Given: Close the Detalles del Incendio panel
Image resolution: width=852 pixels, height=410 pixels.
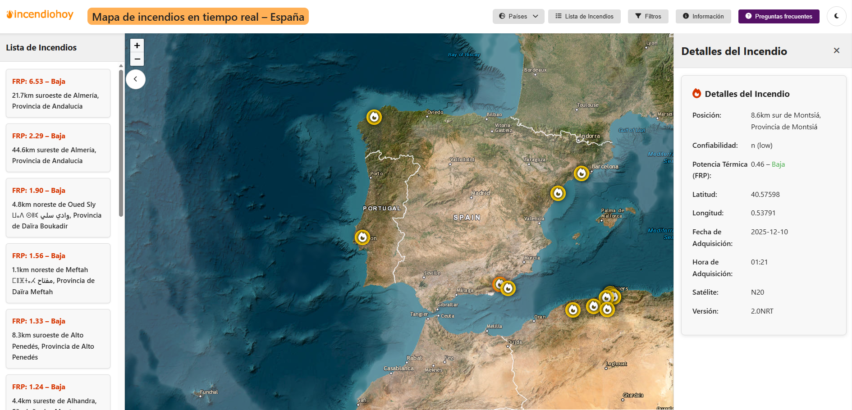Looking at the screenshot, I should pos(836,50).
